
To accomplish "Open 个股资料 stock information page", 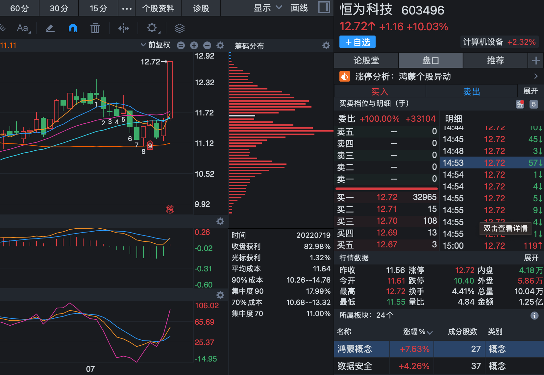I will [158, 8].
